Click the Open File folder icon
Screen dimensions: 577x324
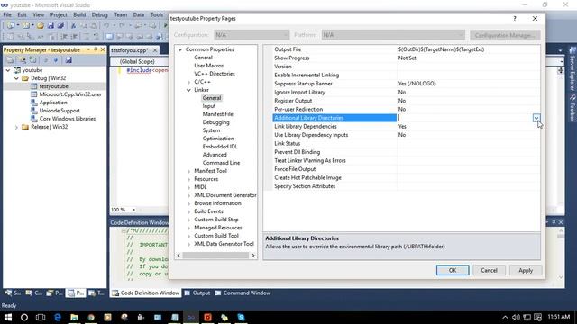[40, 25]
